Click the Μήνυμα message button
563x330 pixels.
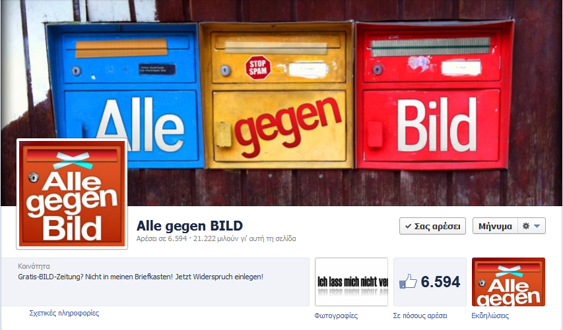(495, 226)
